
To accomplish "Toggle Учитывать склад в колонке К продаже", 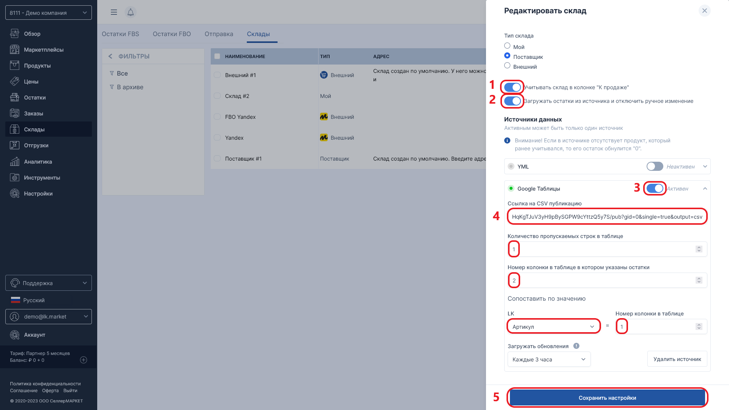I will (x=512, y=87).
